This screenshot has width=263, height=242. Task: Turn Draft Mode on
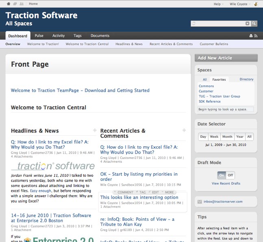click(222, 175)
